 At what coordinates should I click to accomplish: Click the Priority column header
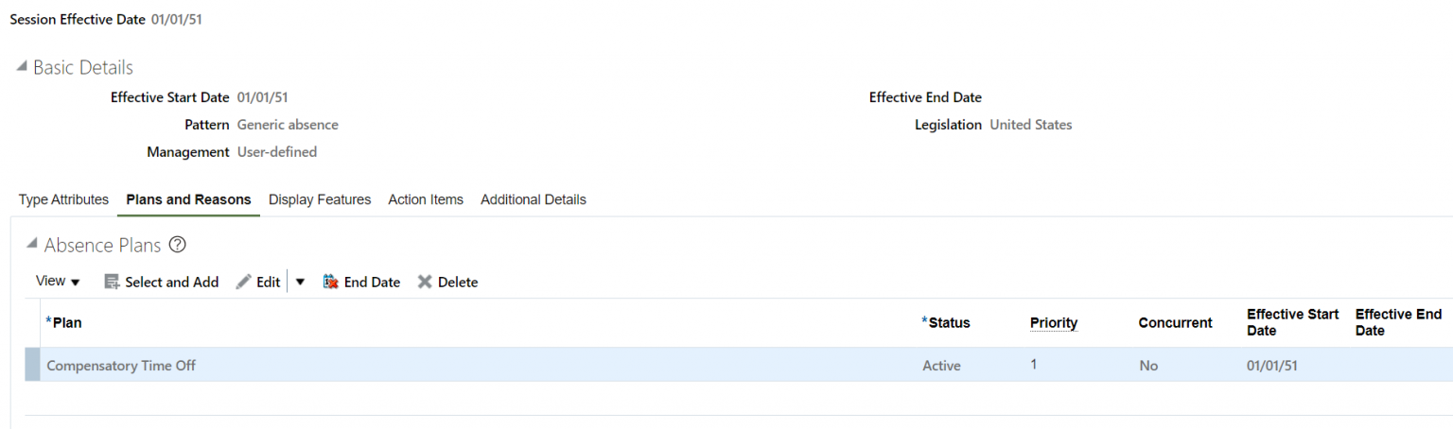(1054, 322)
